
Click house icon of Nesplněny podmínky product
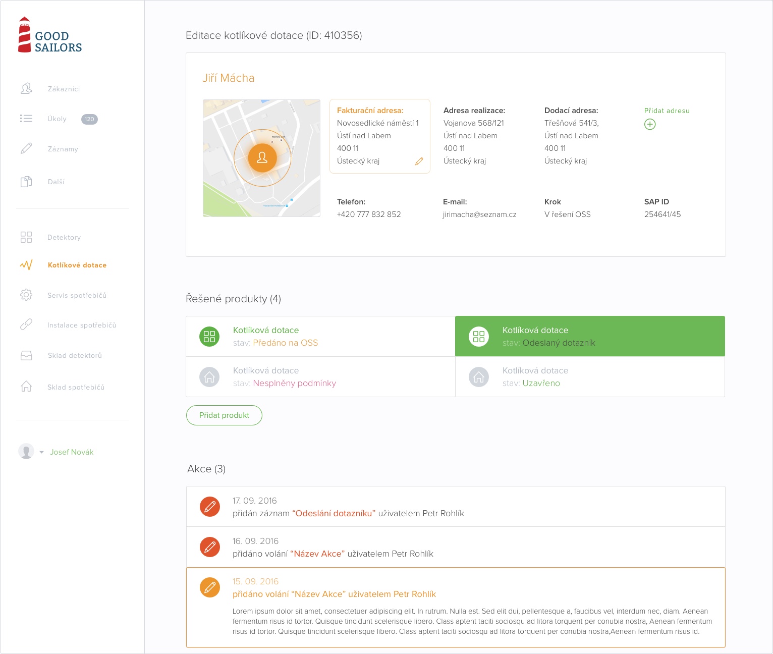[x=209, y=376]
